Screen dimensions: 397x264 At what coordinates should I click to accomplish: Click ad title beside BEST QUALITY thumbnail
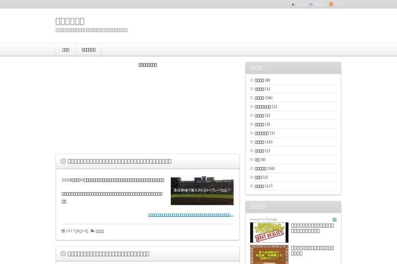312,228
